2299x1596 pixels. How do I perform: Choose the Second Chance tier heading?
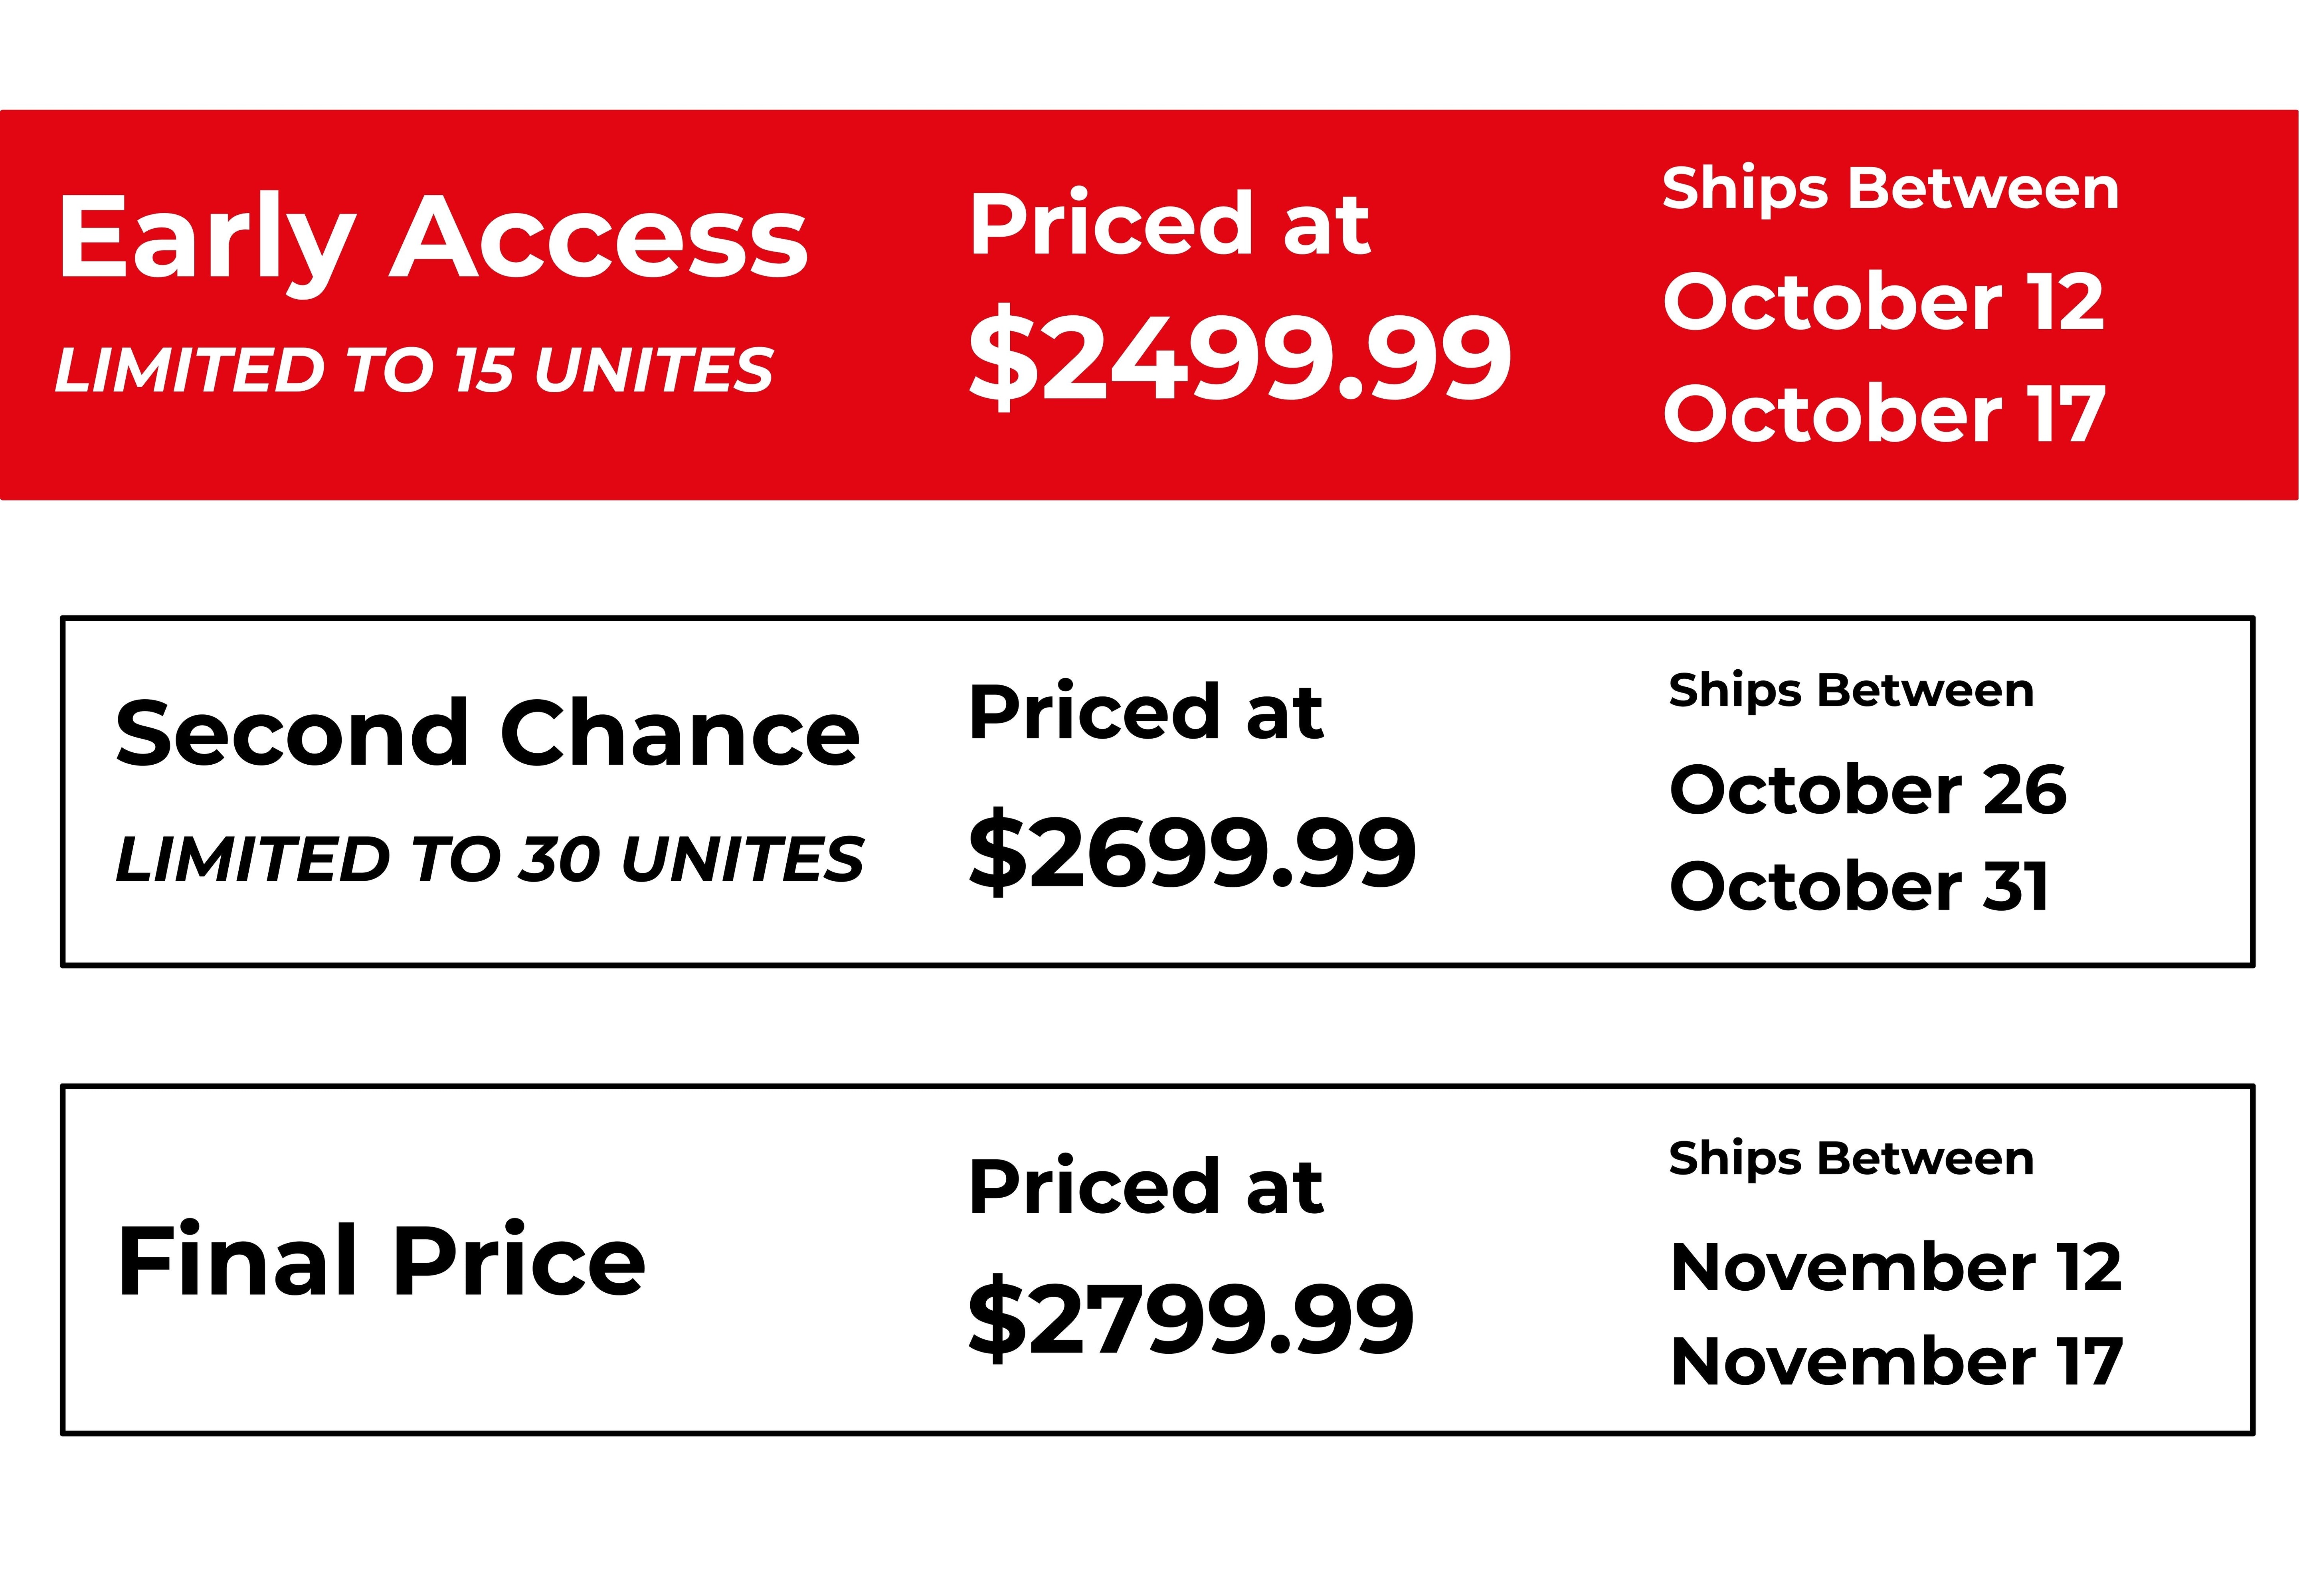(x=487, y=733)
